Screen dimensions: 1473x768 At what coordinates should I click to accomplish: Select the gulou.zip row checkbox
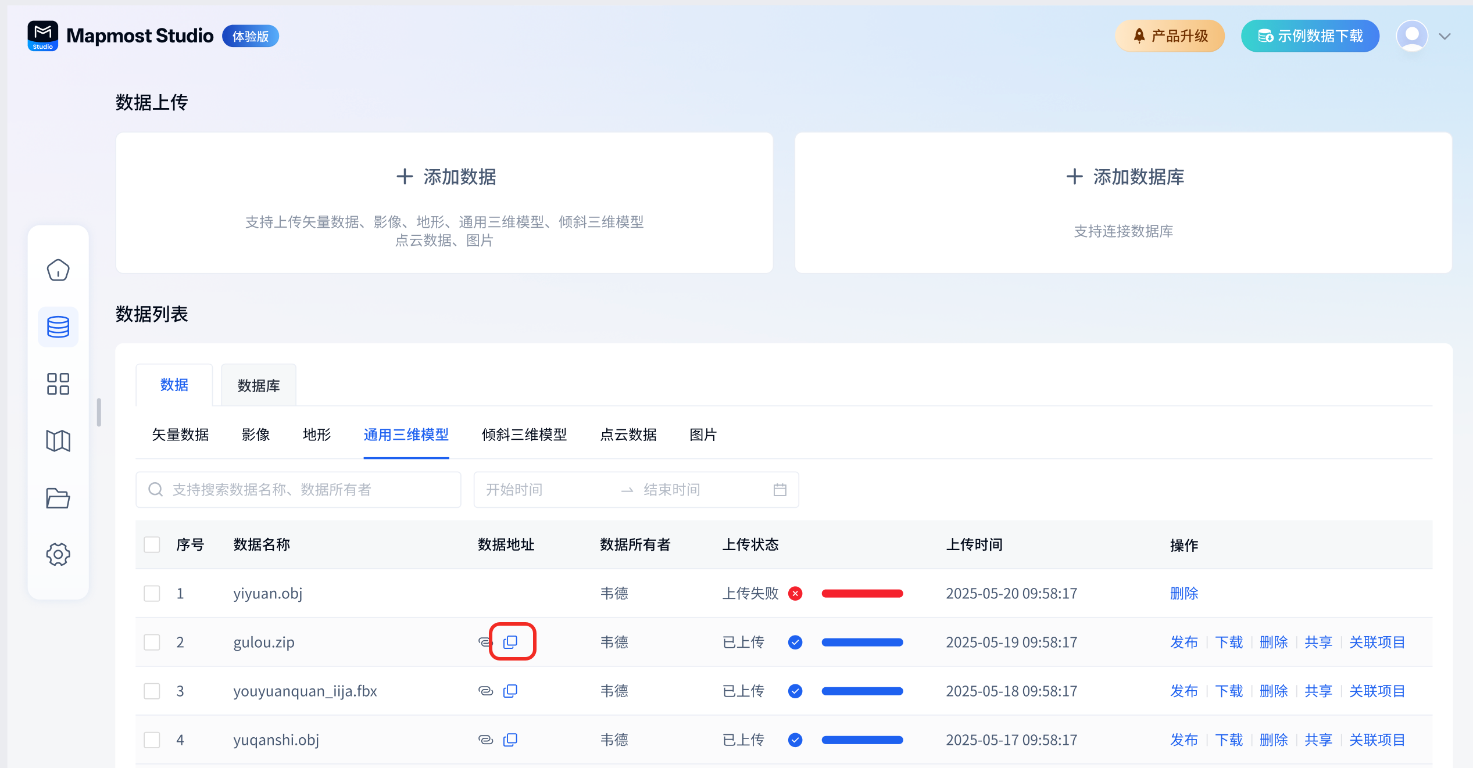pyautogui.click(x=152, y=642)
